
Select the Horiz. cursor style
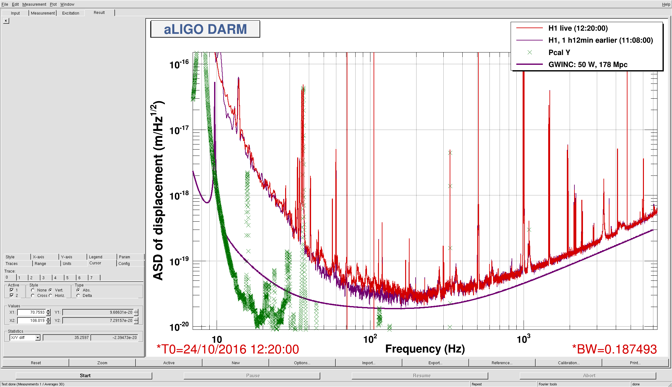(x=51, y=296)
